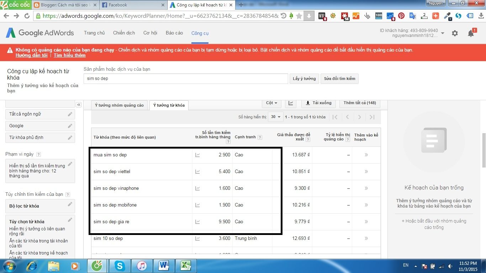Screen dimensions: 486x273
Task: Click help icon next to 'Phạm vi ngày'
Action: (x=38, y=154)
